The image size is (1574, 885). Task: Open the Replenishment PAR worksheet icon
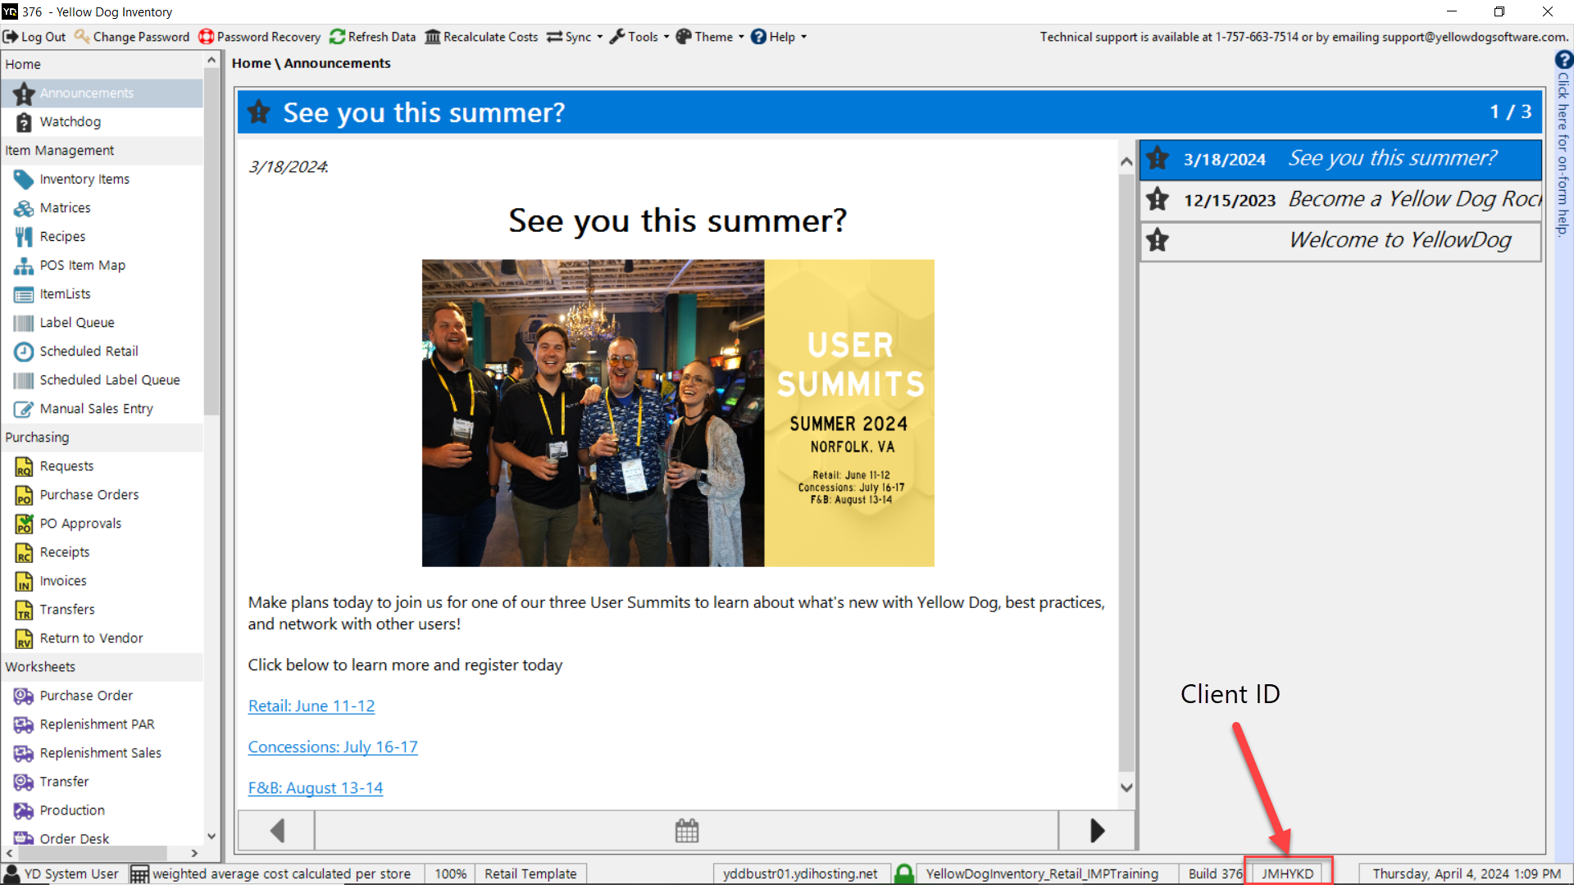coord(24,724)
